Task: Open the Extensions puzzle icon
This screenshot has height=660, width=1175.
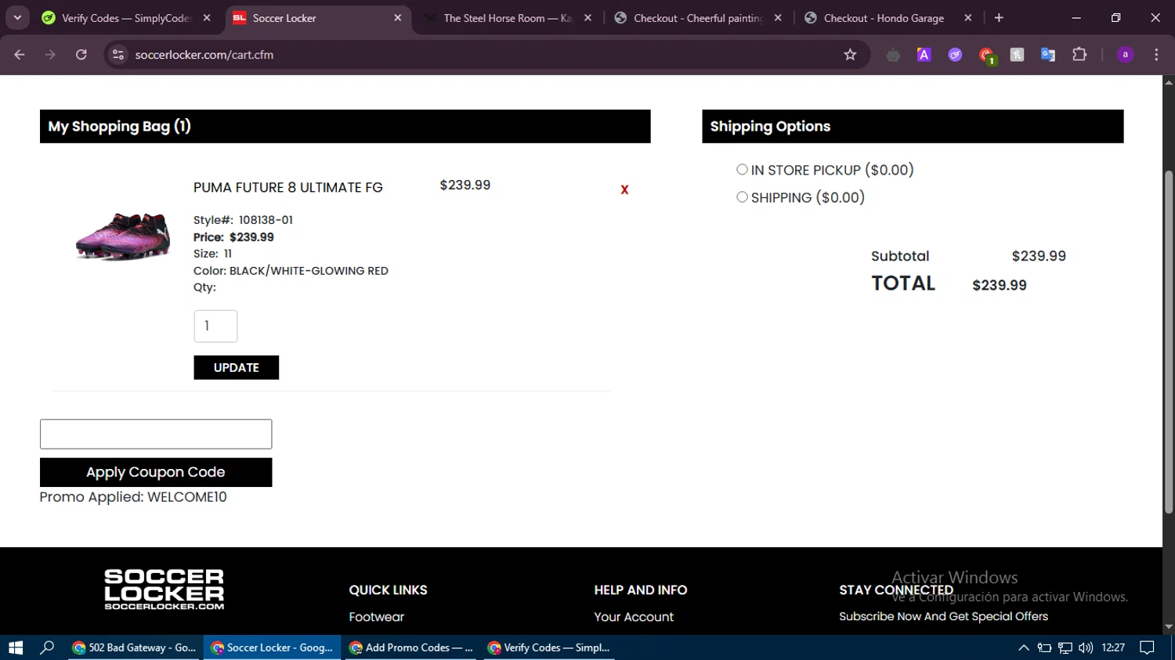Action: coord(1079,55)
